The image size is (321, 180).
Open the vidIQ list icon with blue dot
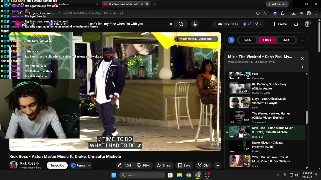click(250, 24)
